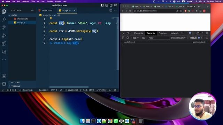223x125 pixels.
Task: Click the lightbulb code action icon
Action: [51, 18]
